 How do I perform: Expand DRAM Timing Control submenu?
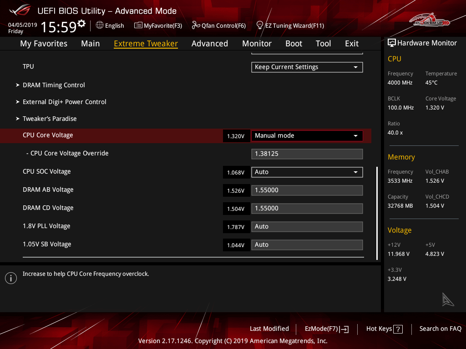tap(54, 85)
